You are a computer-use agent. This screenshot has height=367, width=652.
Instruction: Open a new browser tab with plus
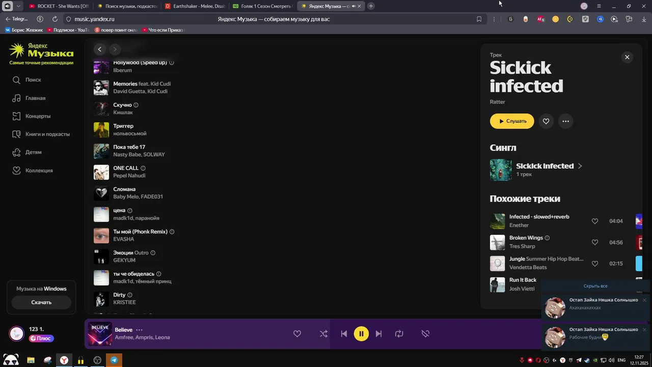[x=371, y=6]
